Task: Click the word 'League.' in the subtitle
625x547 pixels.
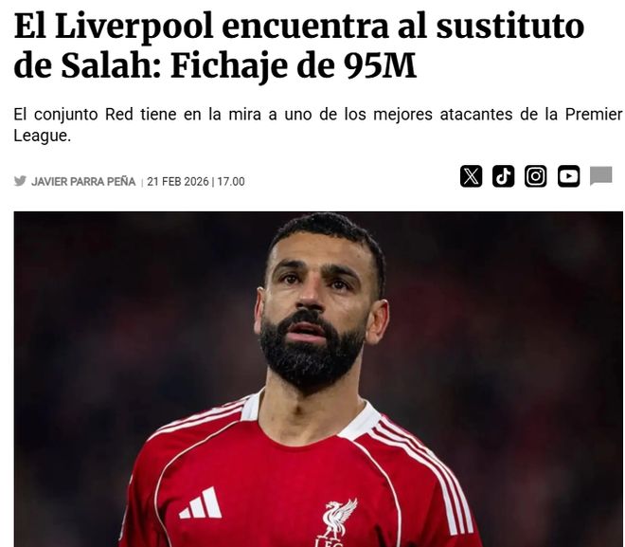Action: coord(43,136)
